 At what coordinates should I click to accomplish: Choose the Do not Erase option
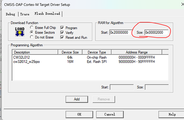coord(32,37)
